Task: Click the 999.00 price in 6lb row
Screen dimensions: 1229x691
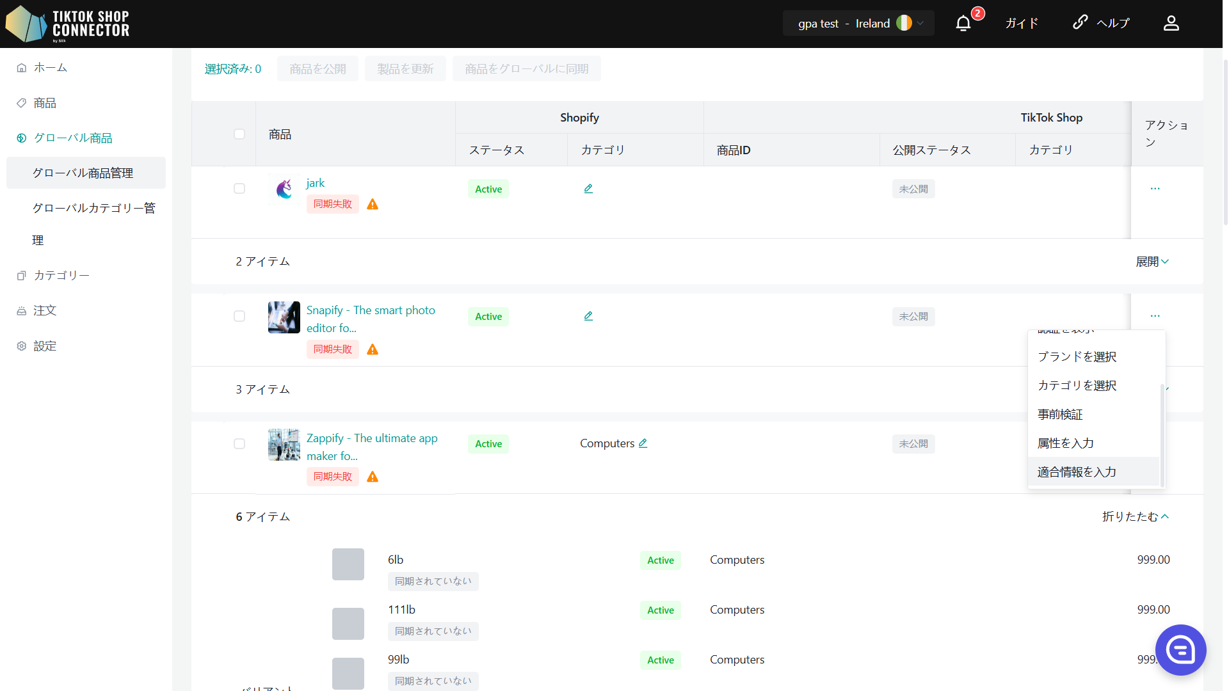Action: [1153, 560]
